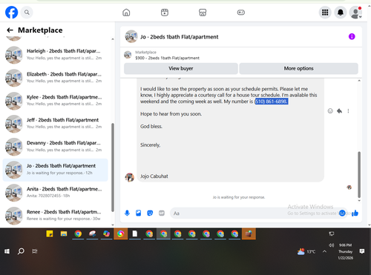
Task: Select the Jo conversation row
Action: click(x=55, y=170)
